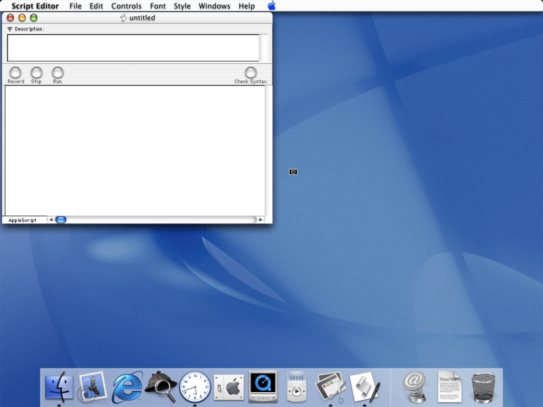This screenshot has height=407, width=543.
Task: Click the blue Apple logo in menu bar
Action: [272, 5]
